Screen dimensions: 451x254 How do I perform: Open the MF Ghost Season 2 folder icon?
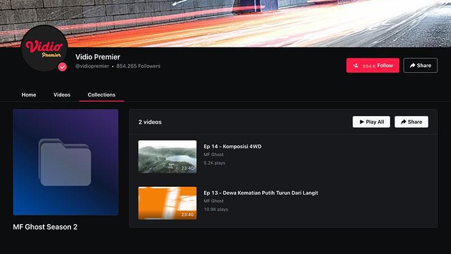(x=65, y=162)
